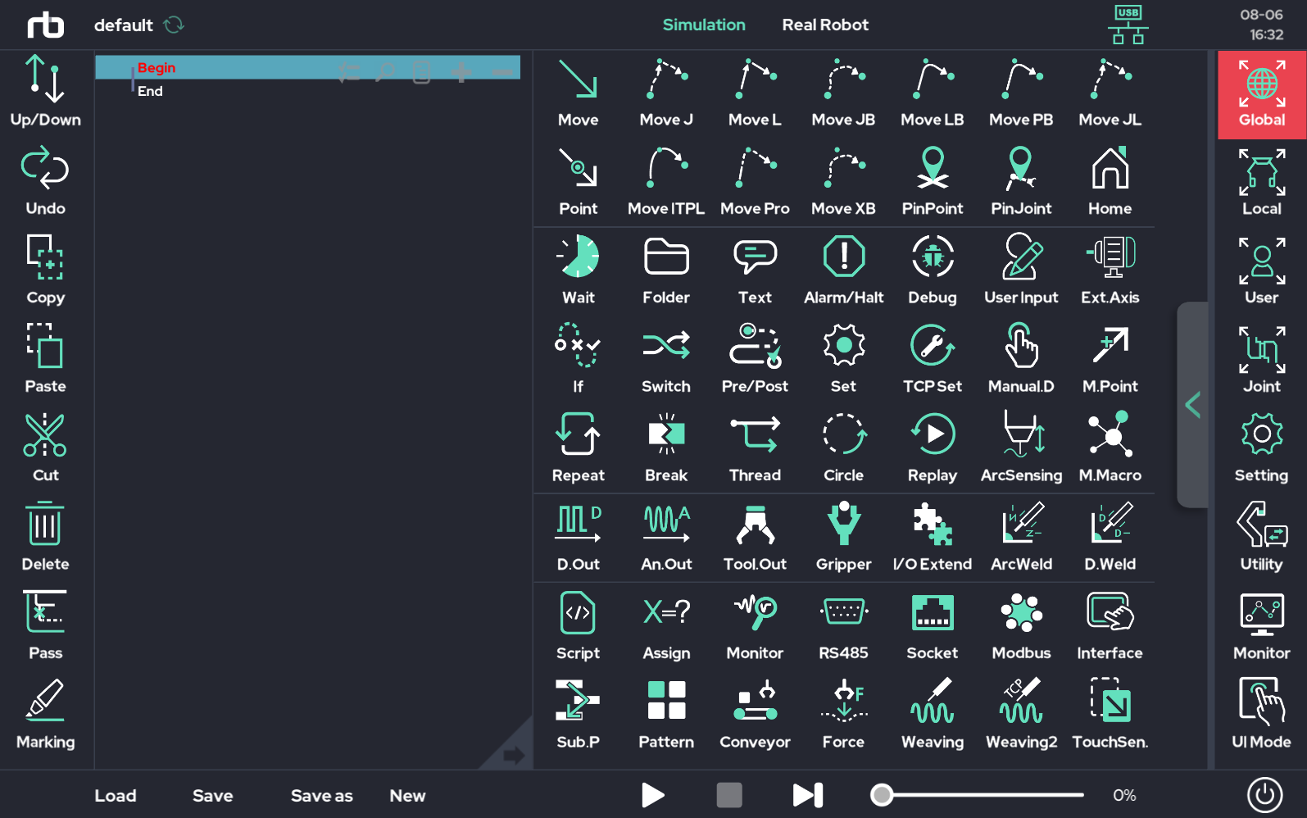1307x818 pixels.
Task: Select Global coordinate mode
Action: [x=1261, y=94]
